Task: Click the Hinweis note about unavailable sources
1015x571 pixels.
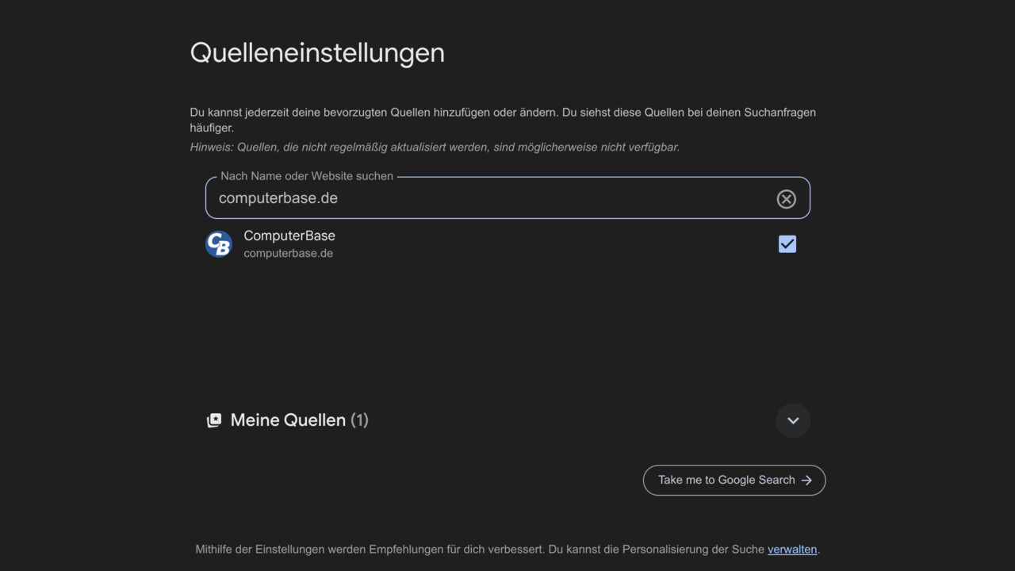Action: pos(435,147)
